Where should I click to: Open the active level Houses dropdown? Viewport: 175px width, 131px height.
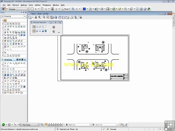tap(19, 9)
